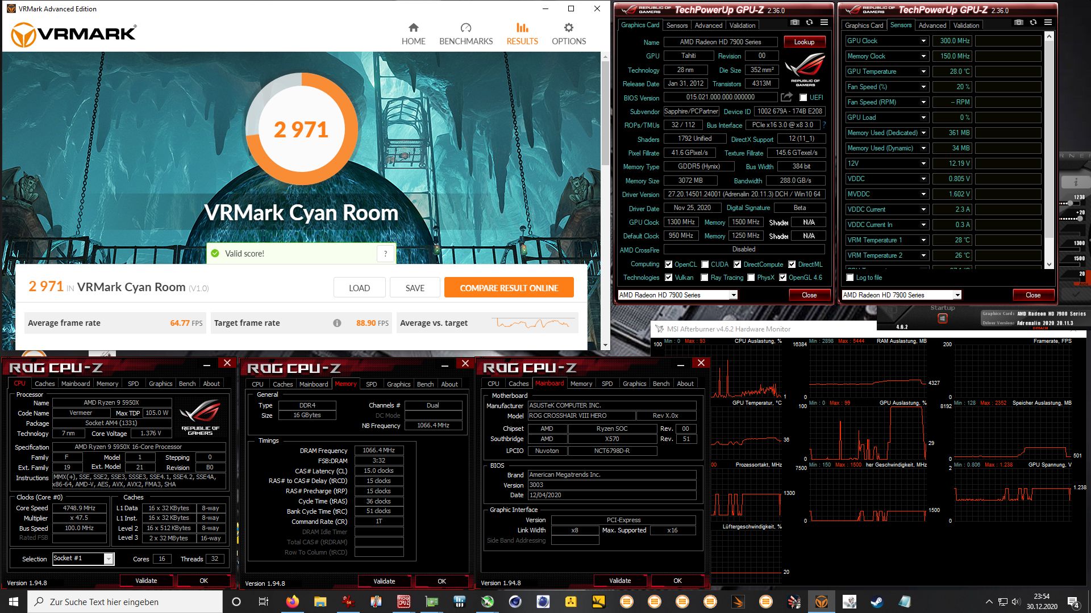Click the help question mark next to Valid score
The height and width of the screenshot is (613, 1091).
[385, 254]
